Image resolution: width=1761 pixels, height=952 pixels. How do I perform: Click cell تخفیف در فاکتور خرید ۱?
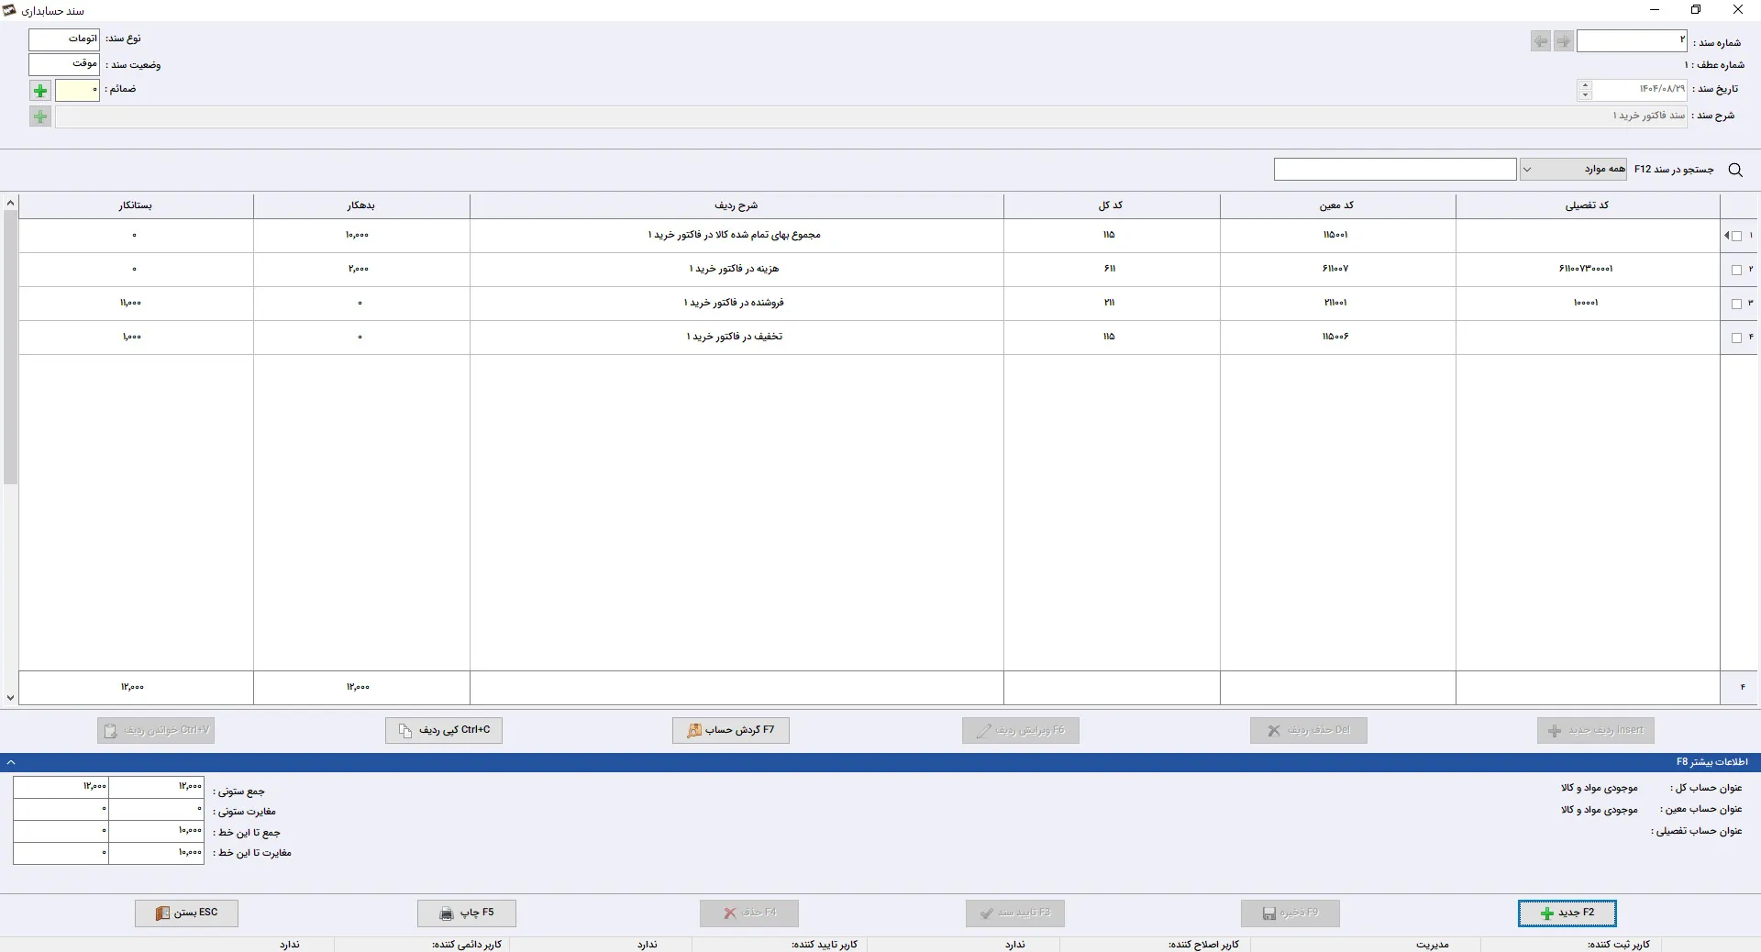coord(737,337)
